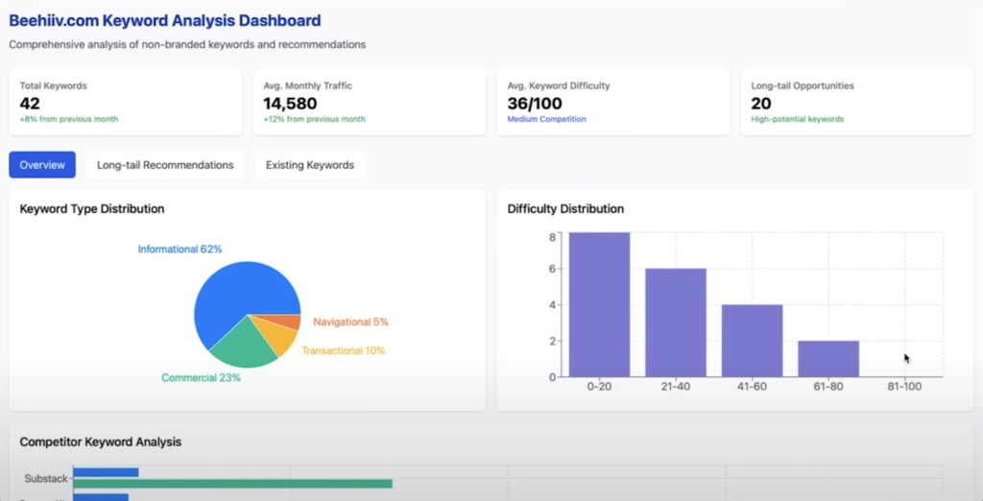Switch to the Overview tab

coord(42,165)
